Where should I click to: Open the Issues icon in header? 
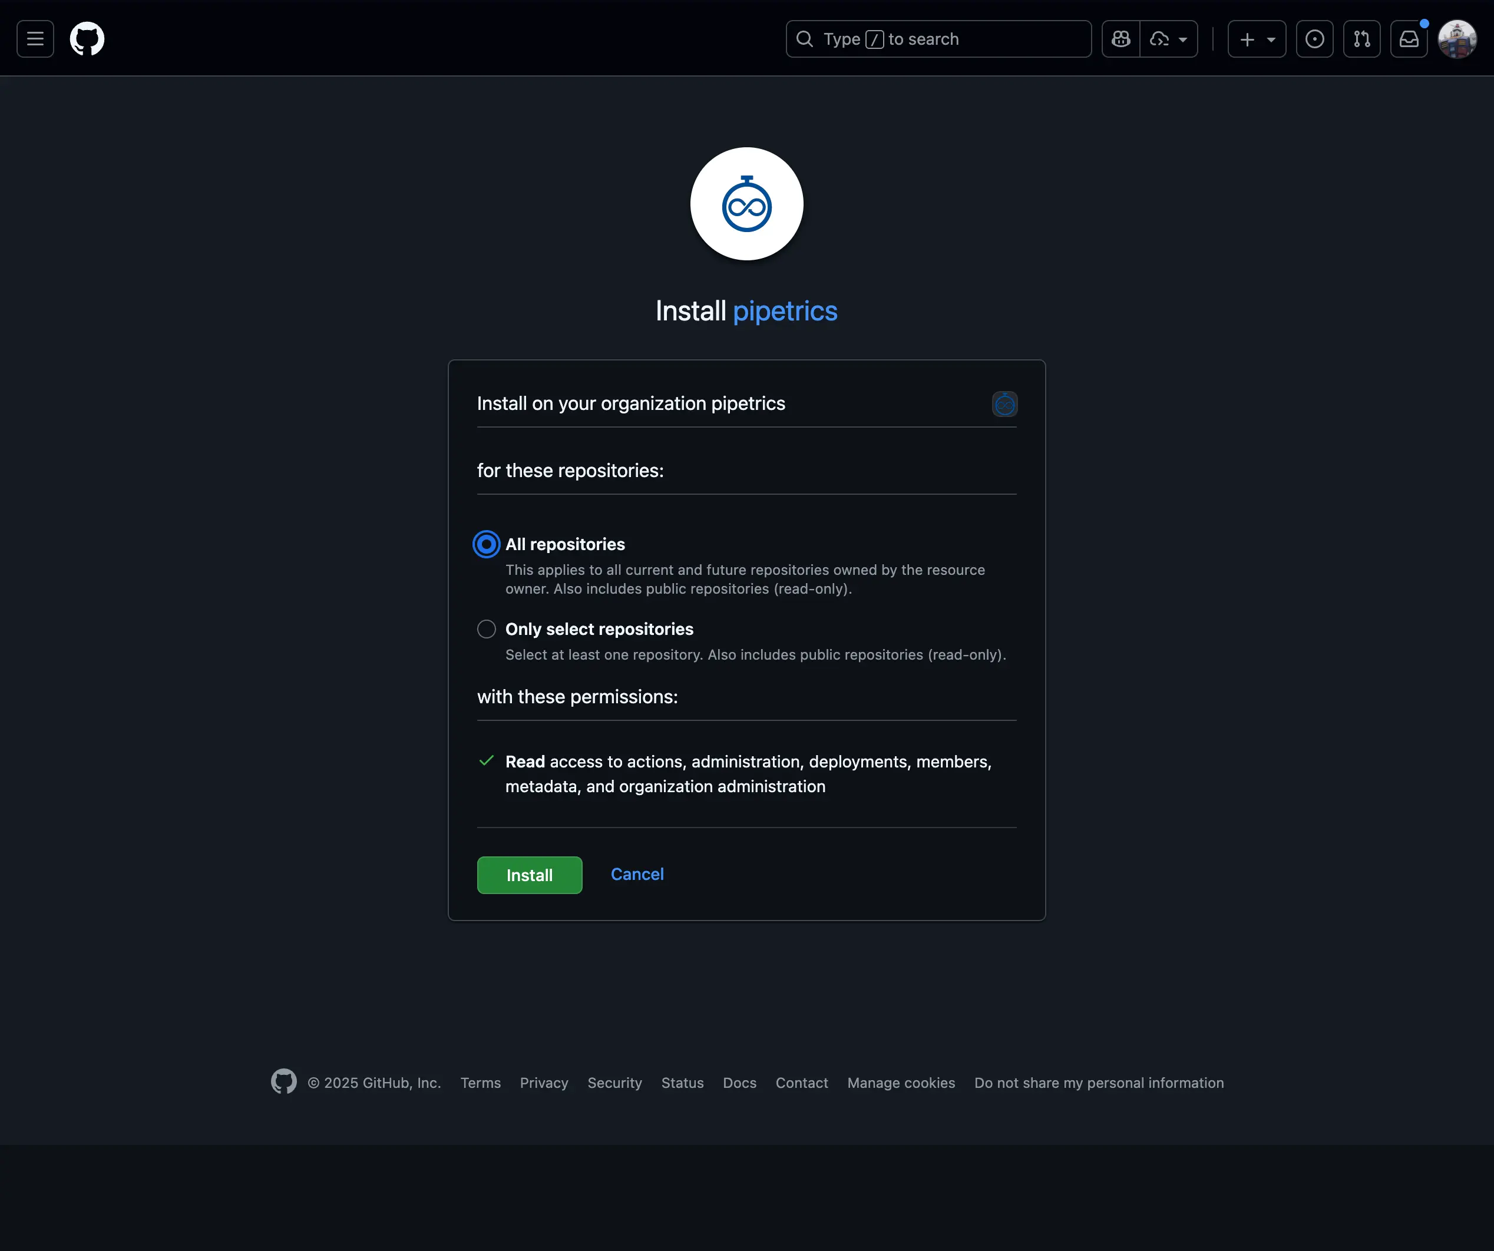click(x=1314, y=39)
